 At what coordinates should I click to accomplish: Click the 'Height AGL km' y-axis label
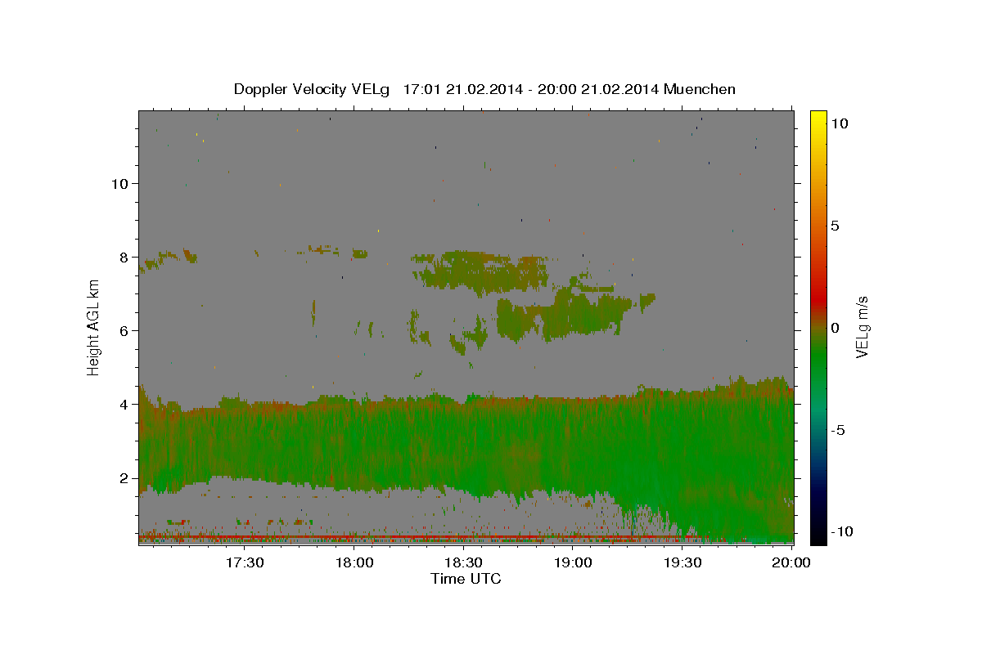(94, 327)
